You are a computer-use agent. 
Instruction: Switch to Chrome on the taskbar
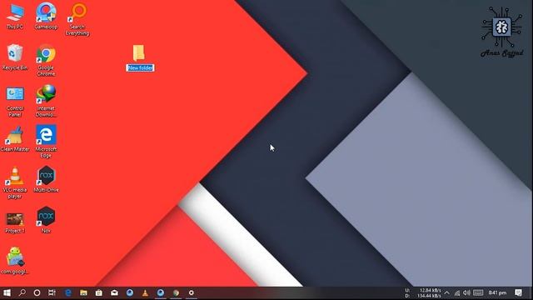[176, 292]
